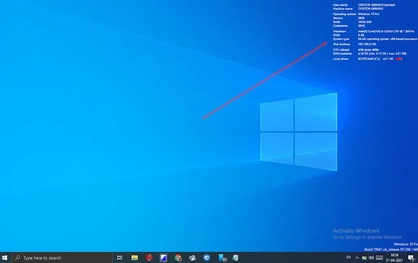
Task: Open the clock showing 18:58 and 21-04-2021
Action: (x=394, y=258)
